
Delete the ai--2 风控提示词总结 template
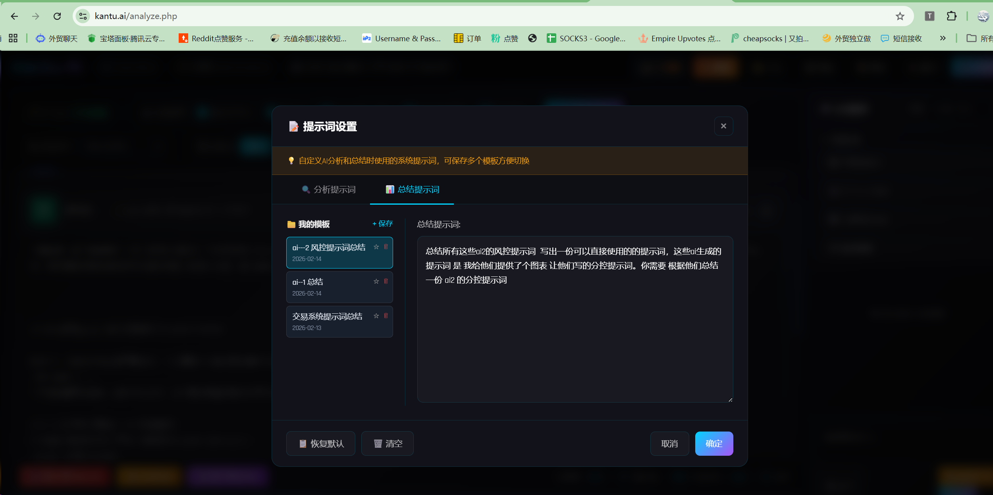[386, 247]
